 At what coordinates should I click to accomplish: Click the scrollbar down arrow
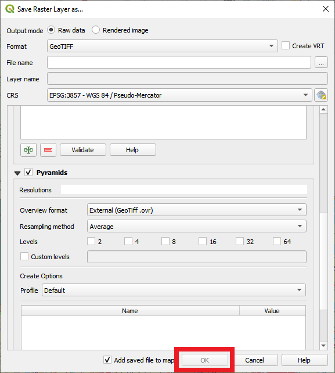click(323, 346)
